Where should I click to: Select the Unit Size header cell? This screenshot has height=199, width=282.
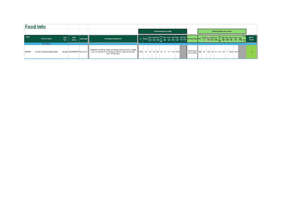[65, 39]
